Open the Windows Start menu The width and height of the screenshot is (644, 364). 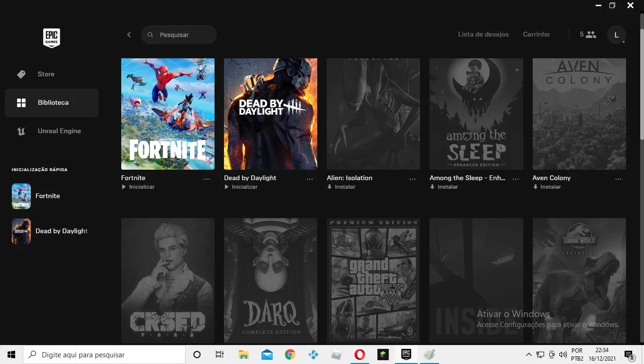tap(11, 355)
